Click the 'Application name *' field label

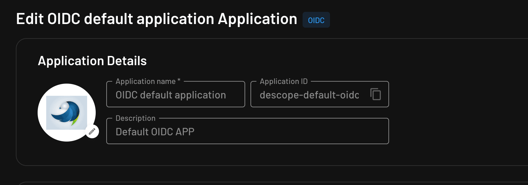coord(145,81)
